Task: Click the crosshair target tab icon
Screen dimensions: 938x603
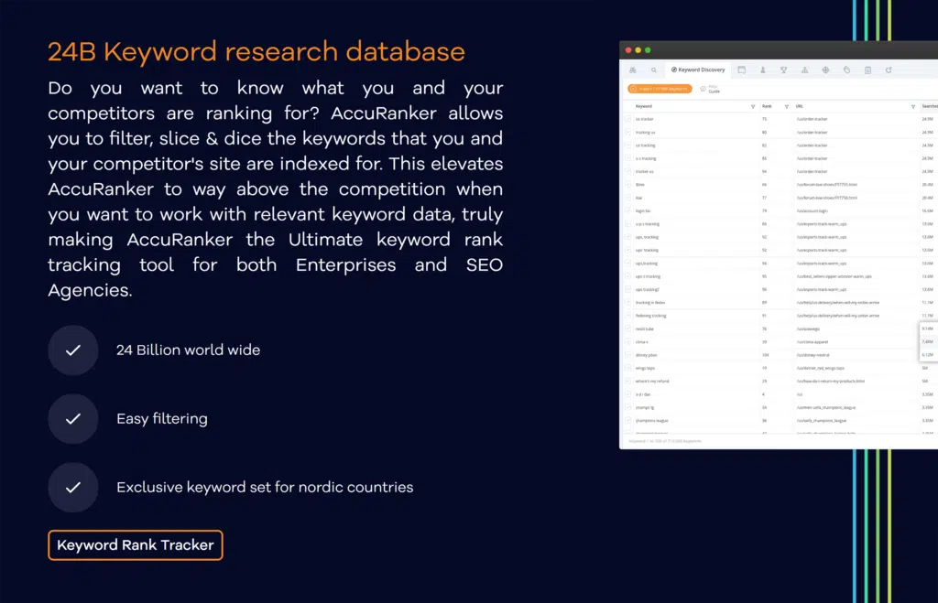Action: coord(825,70)
